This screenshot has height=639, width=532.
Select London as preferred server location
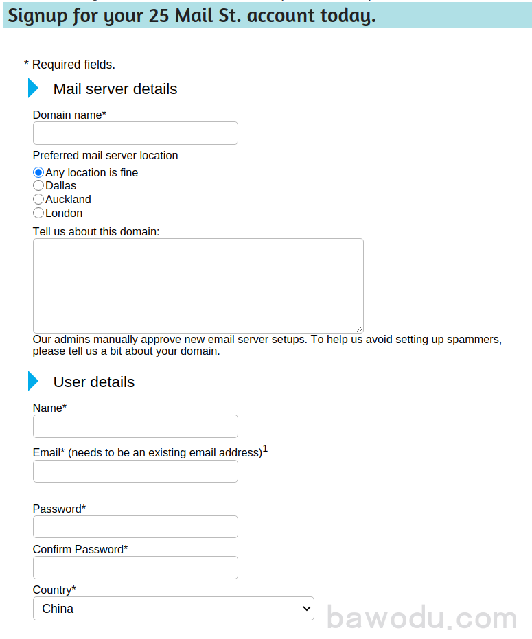[38, 213]
